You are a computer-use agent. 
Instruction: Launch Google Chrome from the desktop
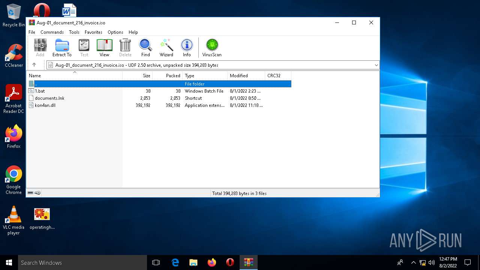pos(14,180)
